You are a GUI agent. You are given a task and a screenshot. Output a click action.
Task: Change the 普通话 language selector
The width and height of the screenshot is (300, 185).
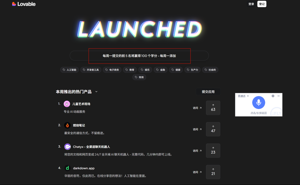pyautogui.click(x=243, y=96)
